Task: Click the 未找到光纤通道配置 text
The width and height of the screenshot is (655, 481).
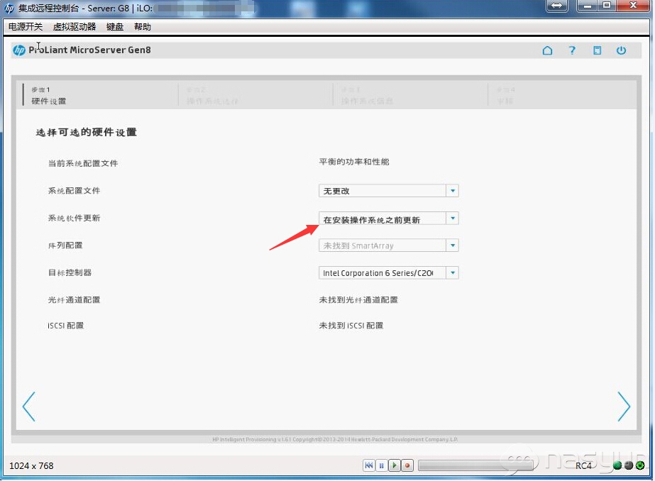Action: [358, 300]
